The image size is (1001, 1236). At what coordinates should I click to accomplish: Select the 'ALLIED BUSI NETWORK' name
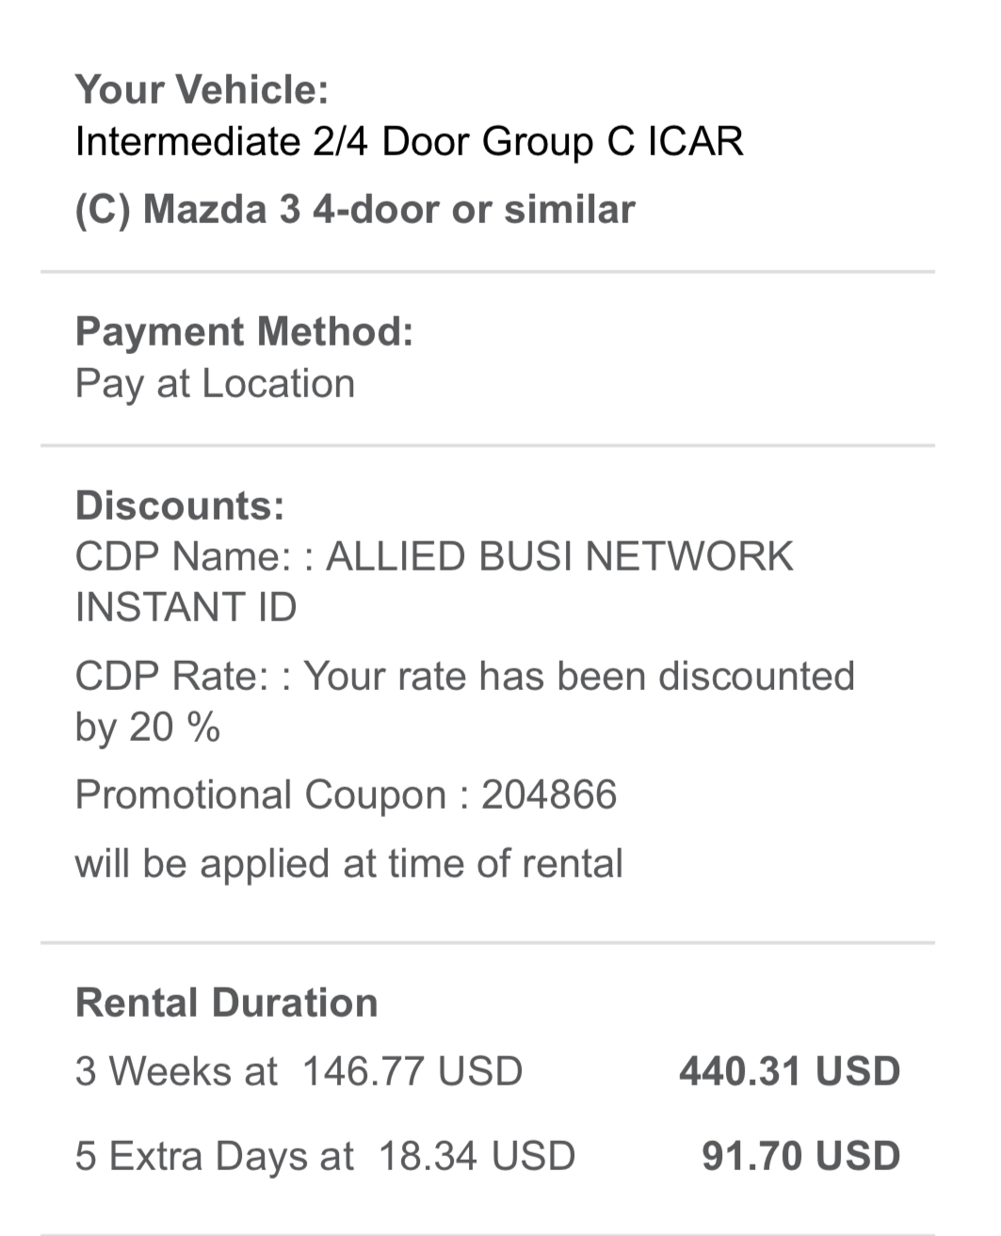pyautogui.click(x=559, y=556)
